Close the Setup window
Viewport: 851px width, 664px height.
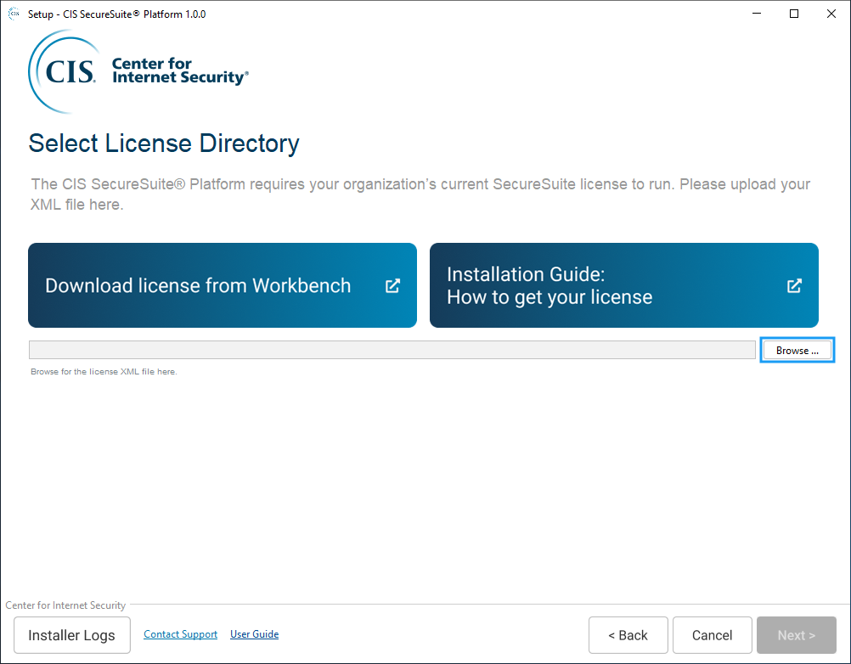tap(831, 14)
